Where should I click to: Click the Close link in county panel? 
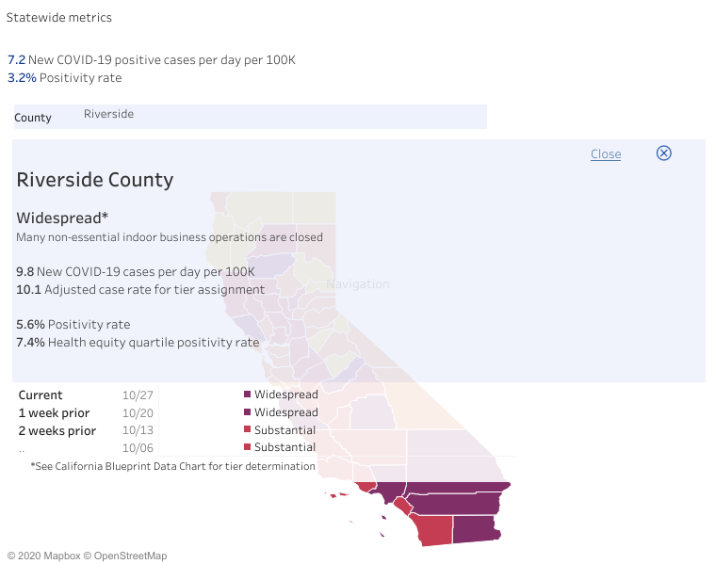606,154
